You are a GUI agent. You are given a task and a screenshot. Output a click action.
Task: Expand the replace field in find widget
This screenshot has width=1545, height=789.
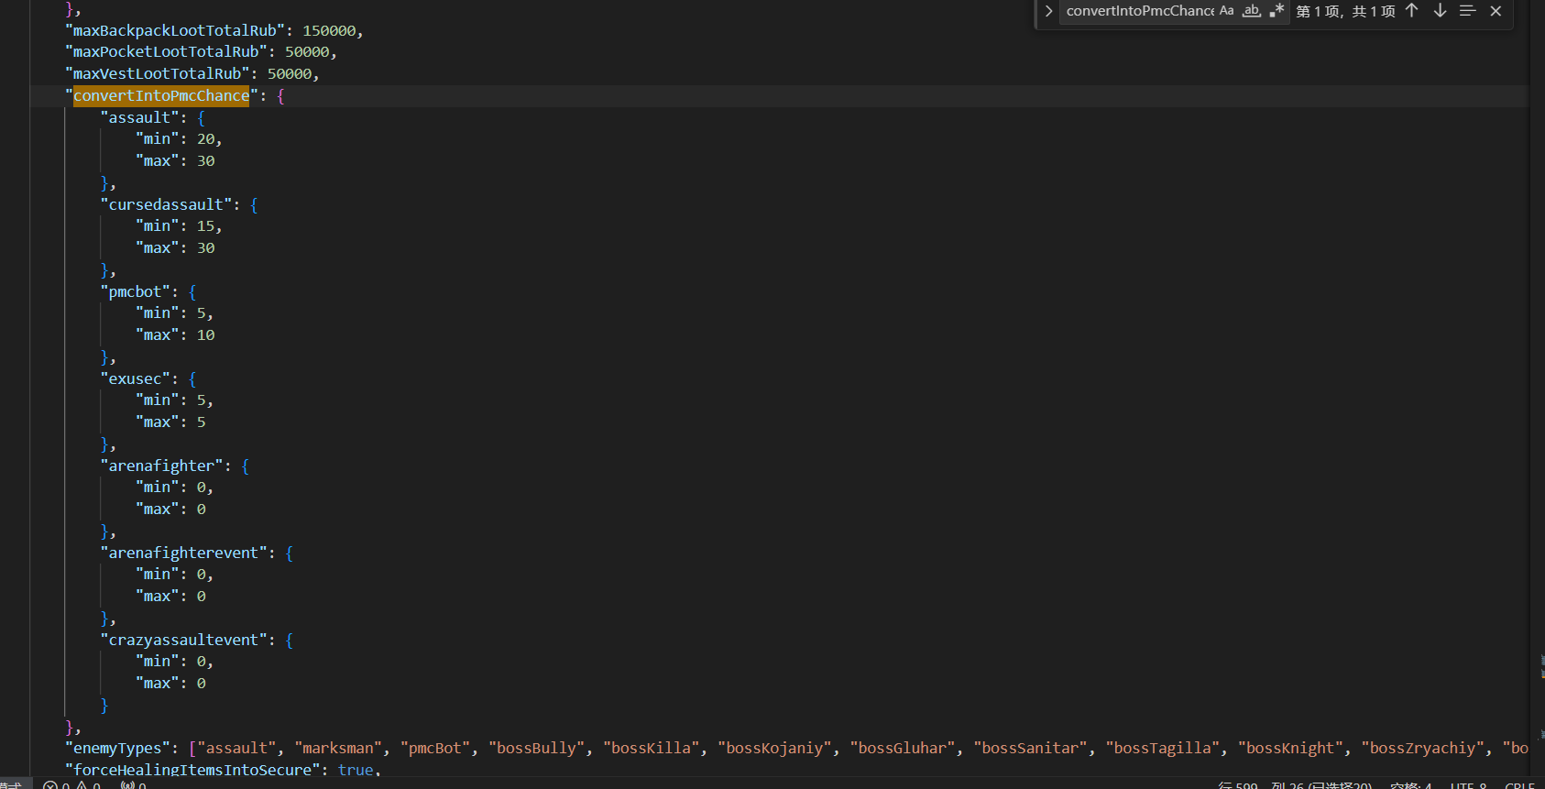pos(1048,11)
